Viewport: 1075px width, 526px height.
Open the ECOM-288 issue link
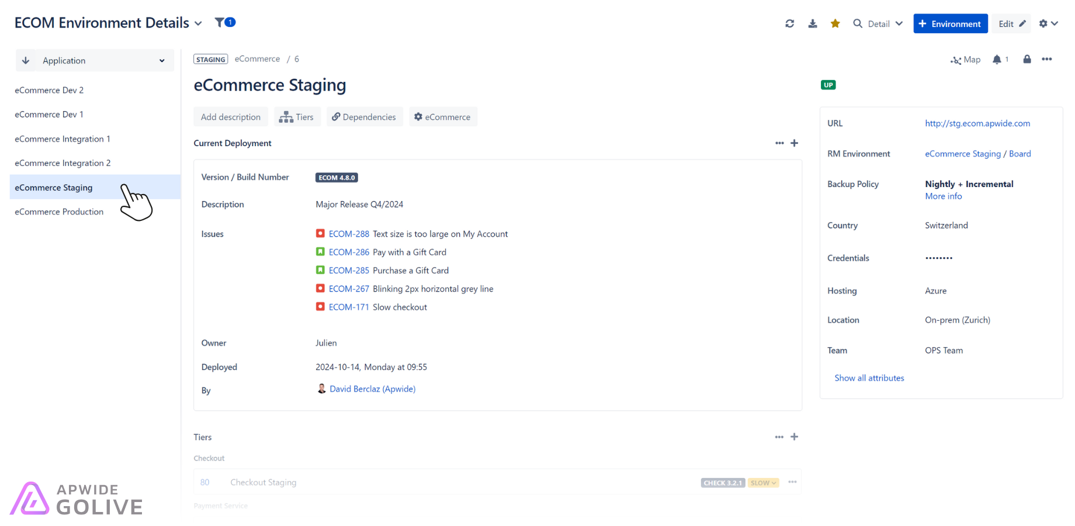pos(349,234)
